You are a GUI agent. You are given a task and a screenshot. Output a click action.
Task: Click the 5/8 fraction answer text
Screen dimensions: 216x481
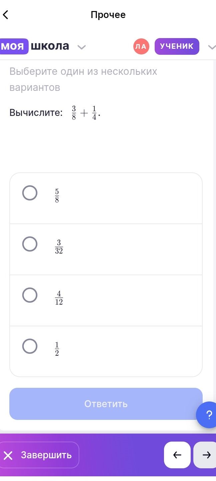(57, 196)
